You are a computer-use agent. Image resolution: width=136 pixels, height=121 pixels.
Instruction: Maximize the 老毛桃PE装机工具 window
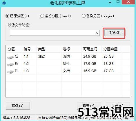(118, 2)
